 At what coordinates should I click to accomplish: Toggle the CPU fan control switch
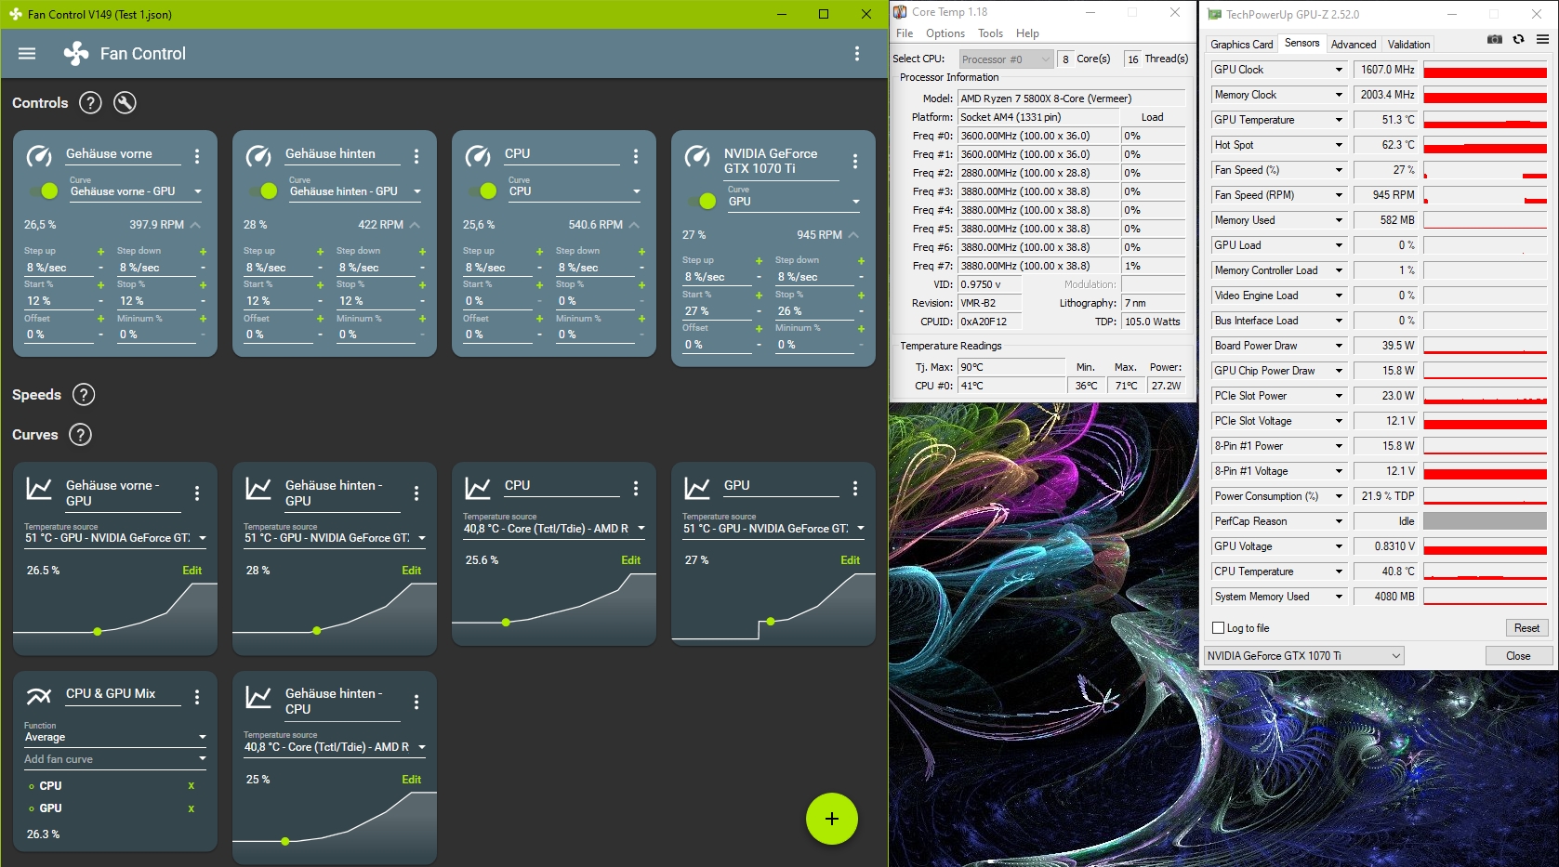tap(482, 190)
